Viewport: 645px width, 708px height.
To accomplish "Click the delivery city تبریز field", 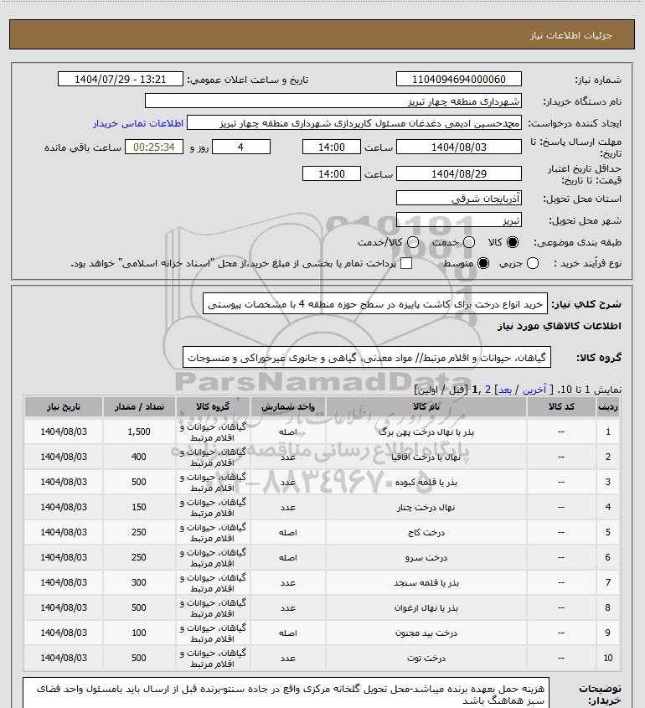I will pyautogui.click(x=458, y=220).
